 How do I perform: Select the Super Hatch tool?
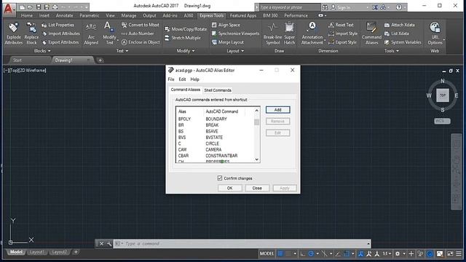(x=290, y=33)
